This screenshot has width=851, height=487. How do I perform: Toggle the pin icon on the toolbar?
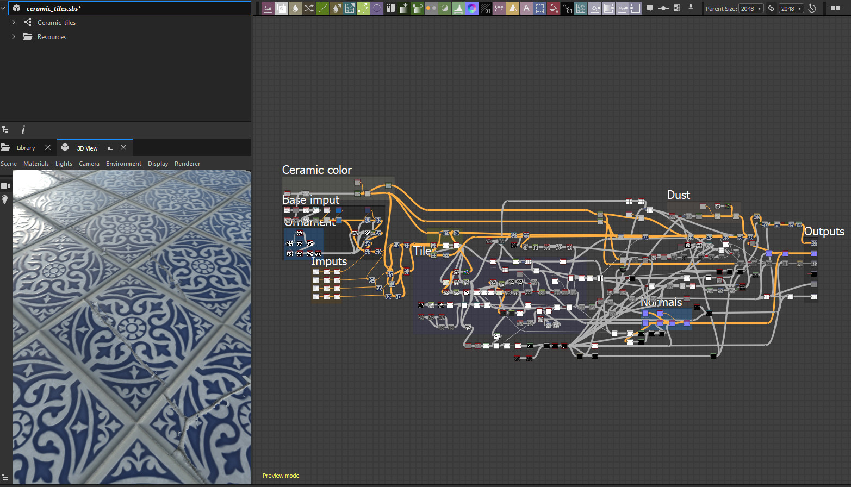(x=691, y=8)
